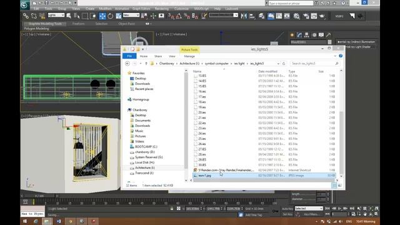Toggle Window/Crossing selection icon
The height and width of the screenshot is (225, 400).
(93, 16)
